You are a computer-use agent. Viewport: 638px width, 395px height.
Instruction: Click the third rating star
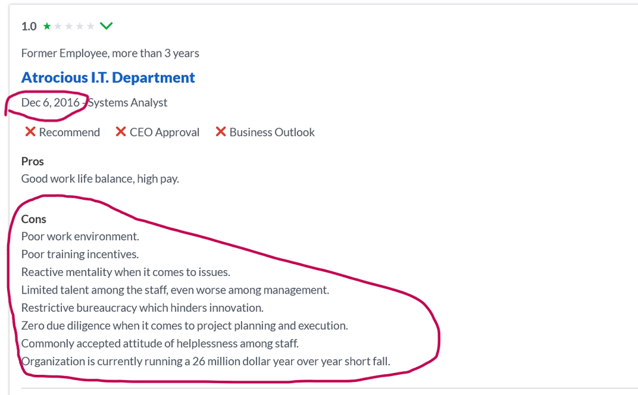(69, 27)
